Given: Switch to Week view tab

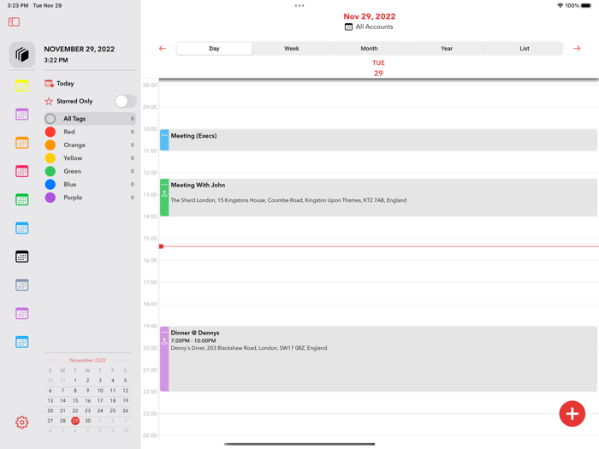Looking at the screenshot, I should coord(292,49).
